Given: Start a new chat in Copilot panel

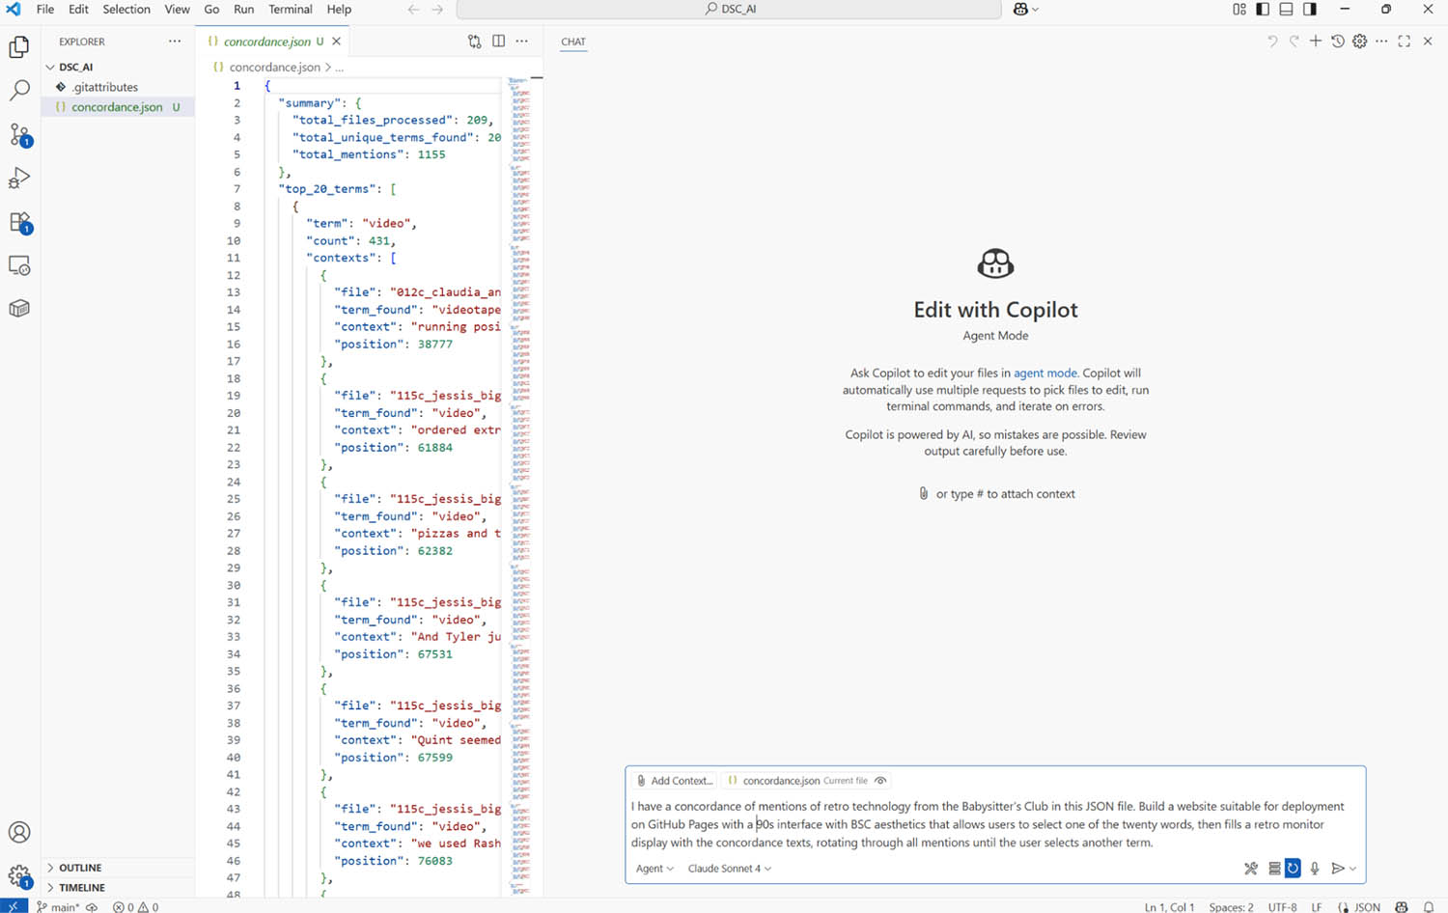Looking at the screenshot, I should click(x=1316, y=41).
